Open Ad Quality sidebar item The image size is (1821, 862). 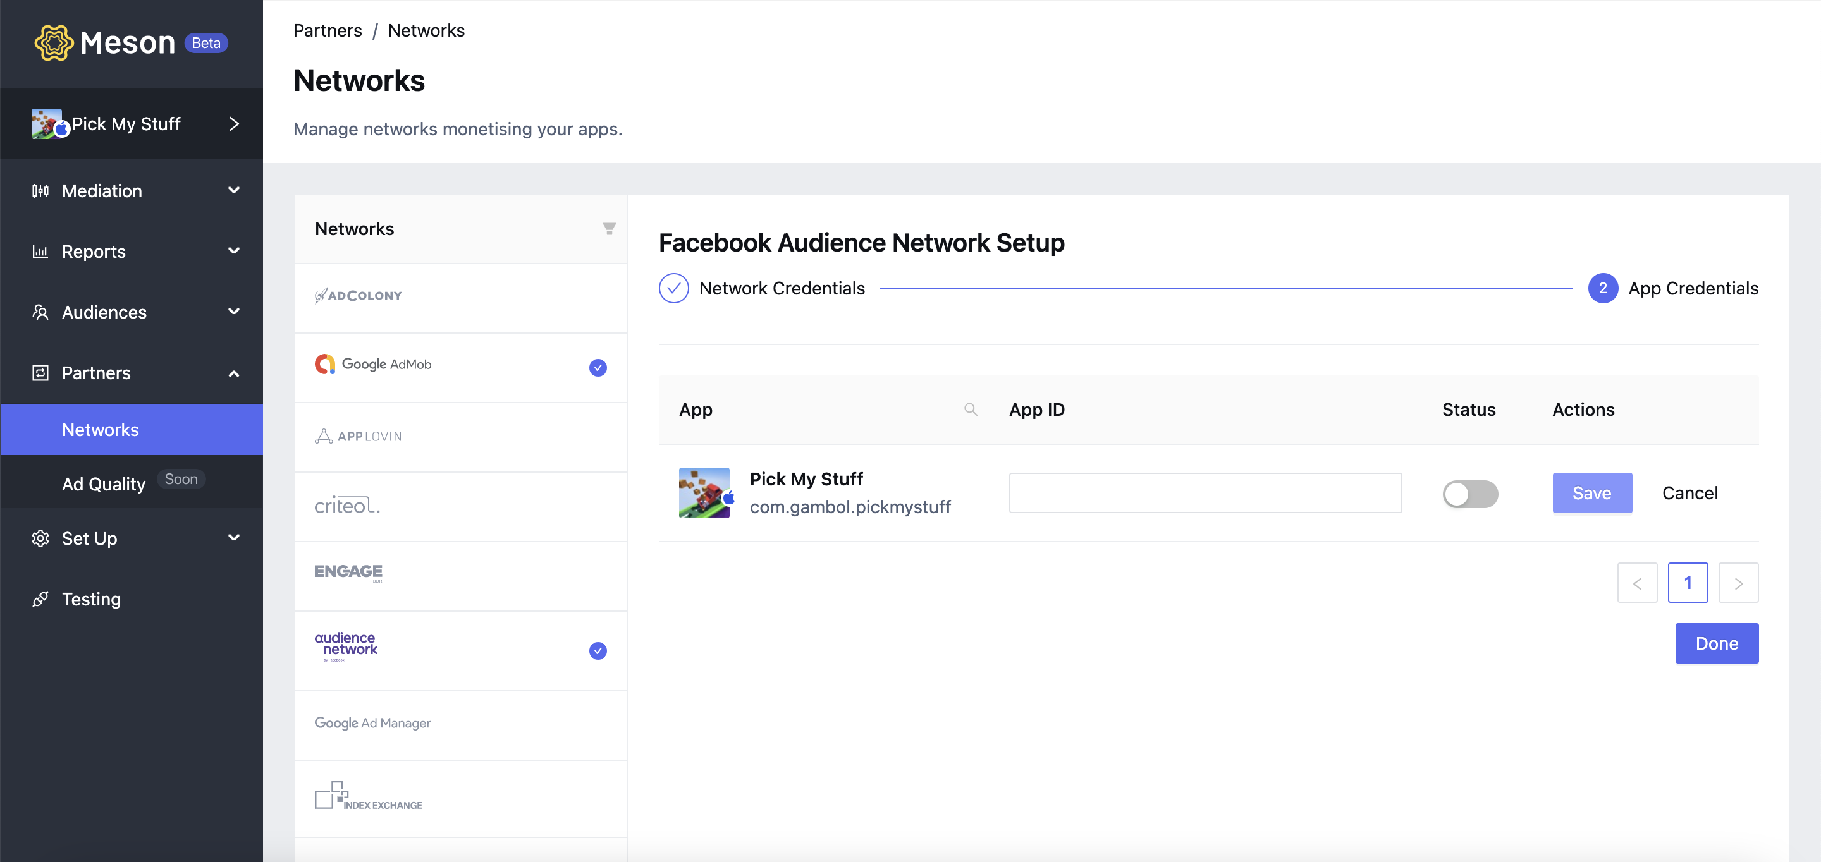(103, 484)
